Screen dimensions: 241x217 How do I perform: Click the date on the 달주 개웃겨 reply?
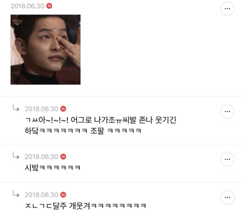tap(42, 195)
